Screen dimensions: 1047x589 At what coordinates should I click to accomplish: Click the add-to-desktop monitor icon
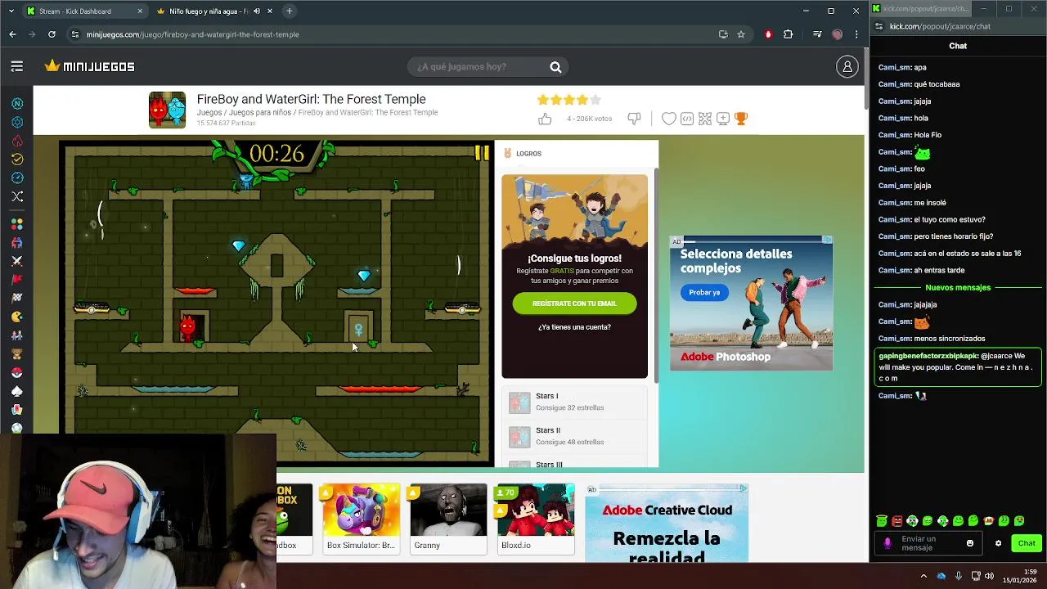click(x=723, y=119)
